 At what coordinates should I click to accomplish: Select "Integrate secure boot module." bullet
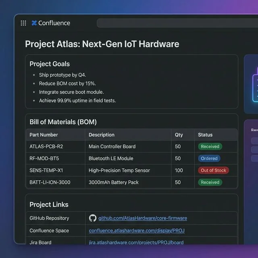pyautogui.click(x=71, y=92)
